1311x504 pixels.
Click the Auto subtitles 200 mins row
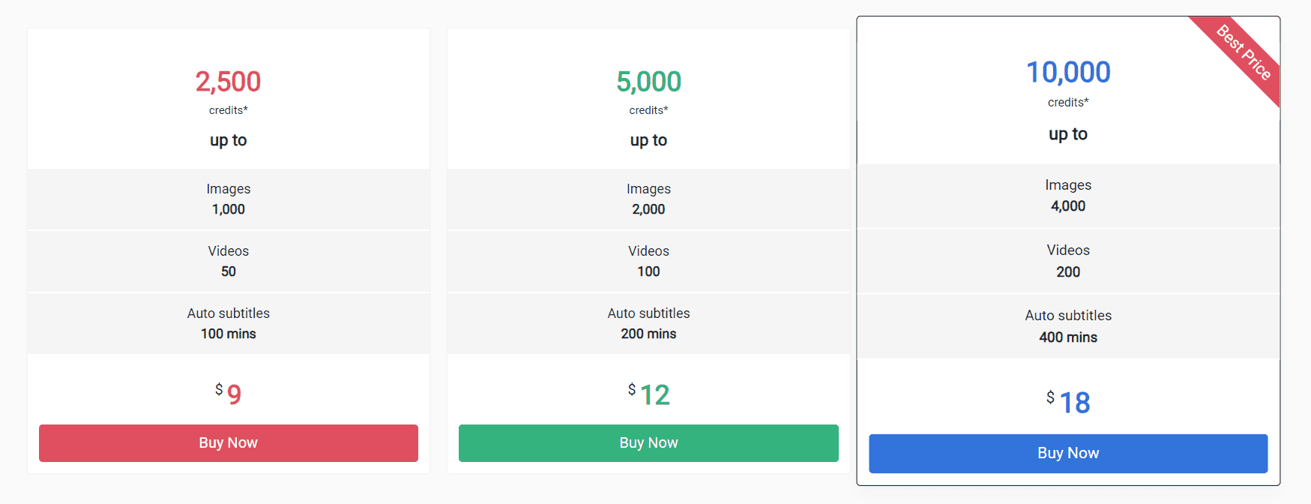tap(648, 324)
